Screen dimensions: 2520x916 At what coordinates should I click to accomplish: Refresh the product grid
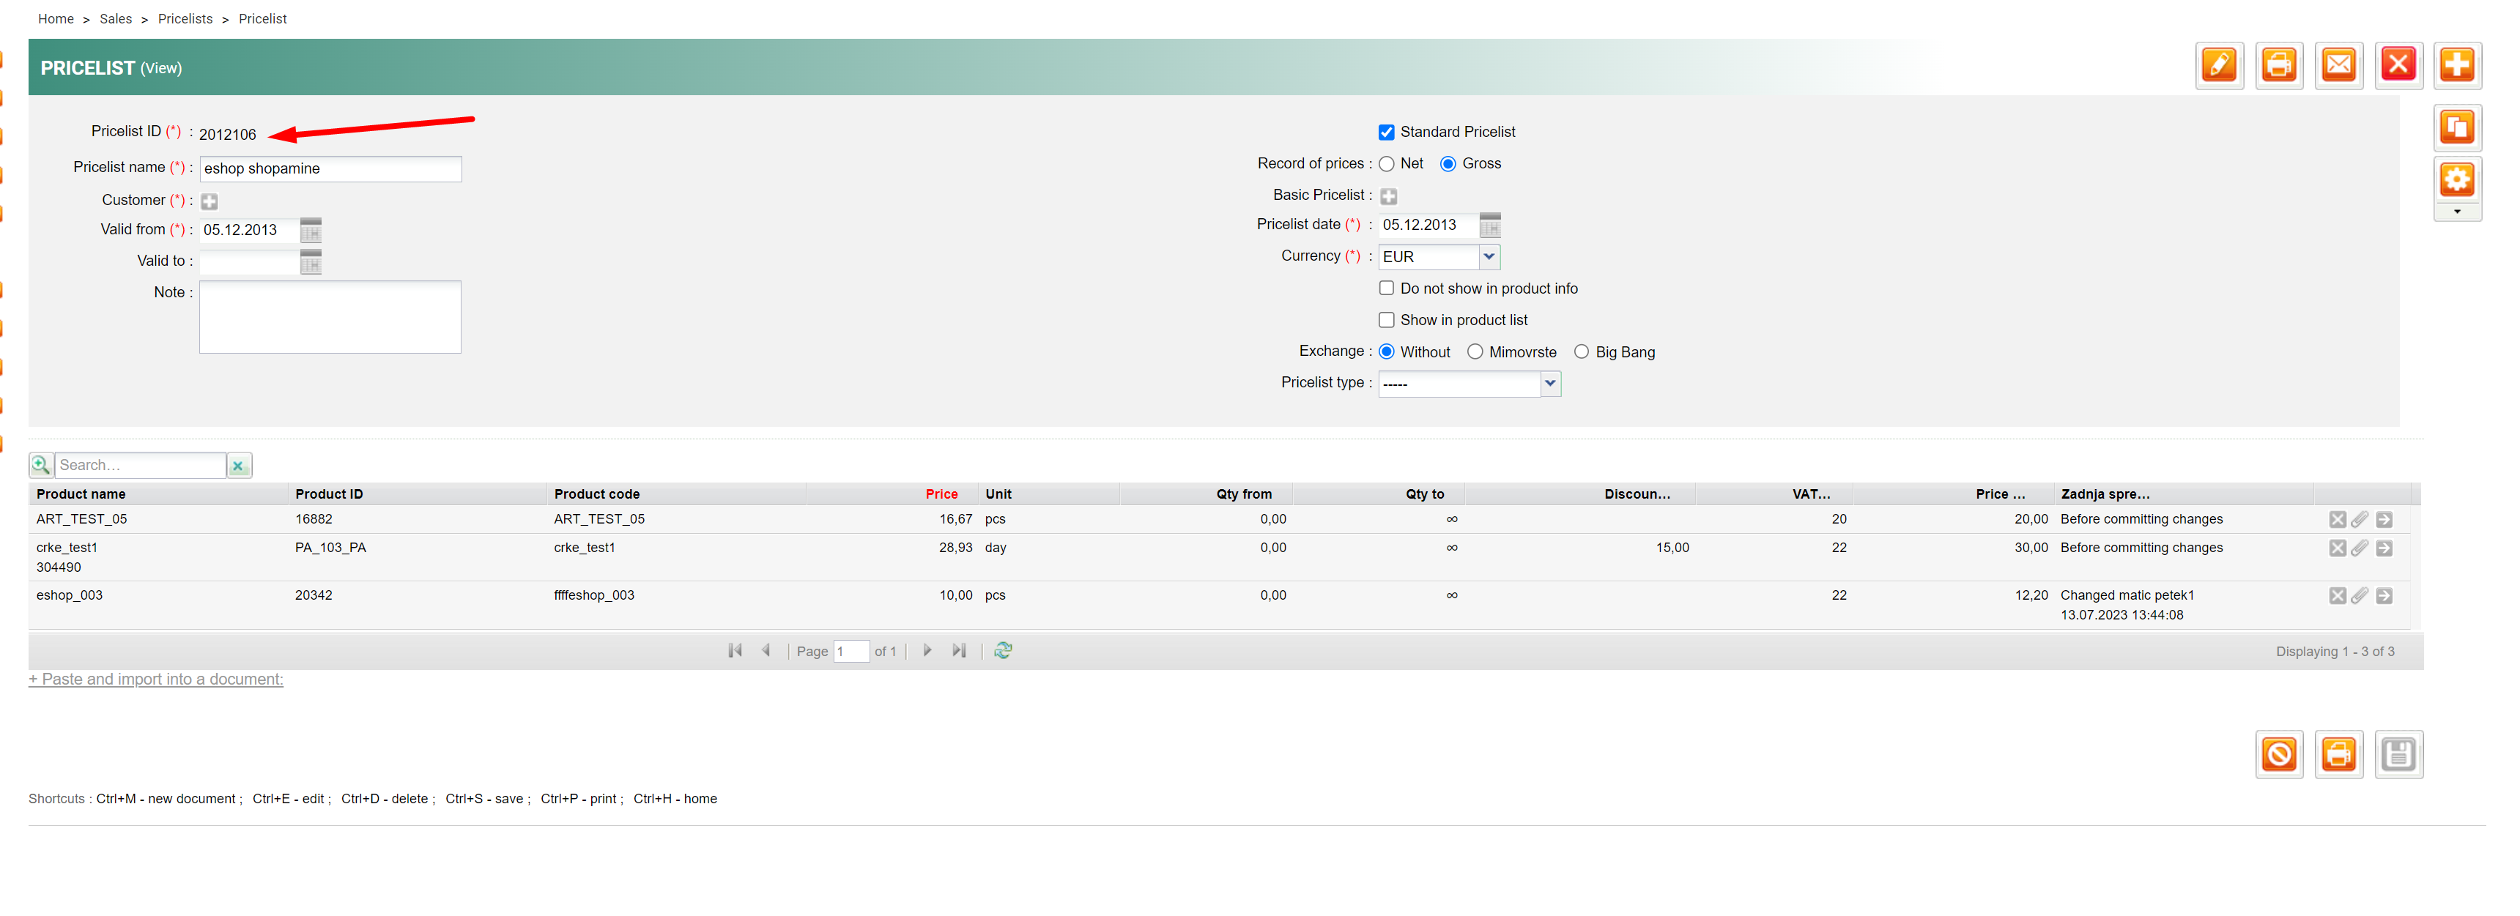1003,650
